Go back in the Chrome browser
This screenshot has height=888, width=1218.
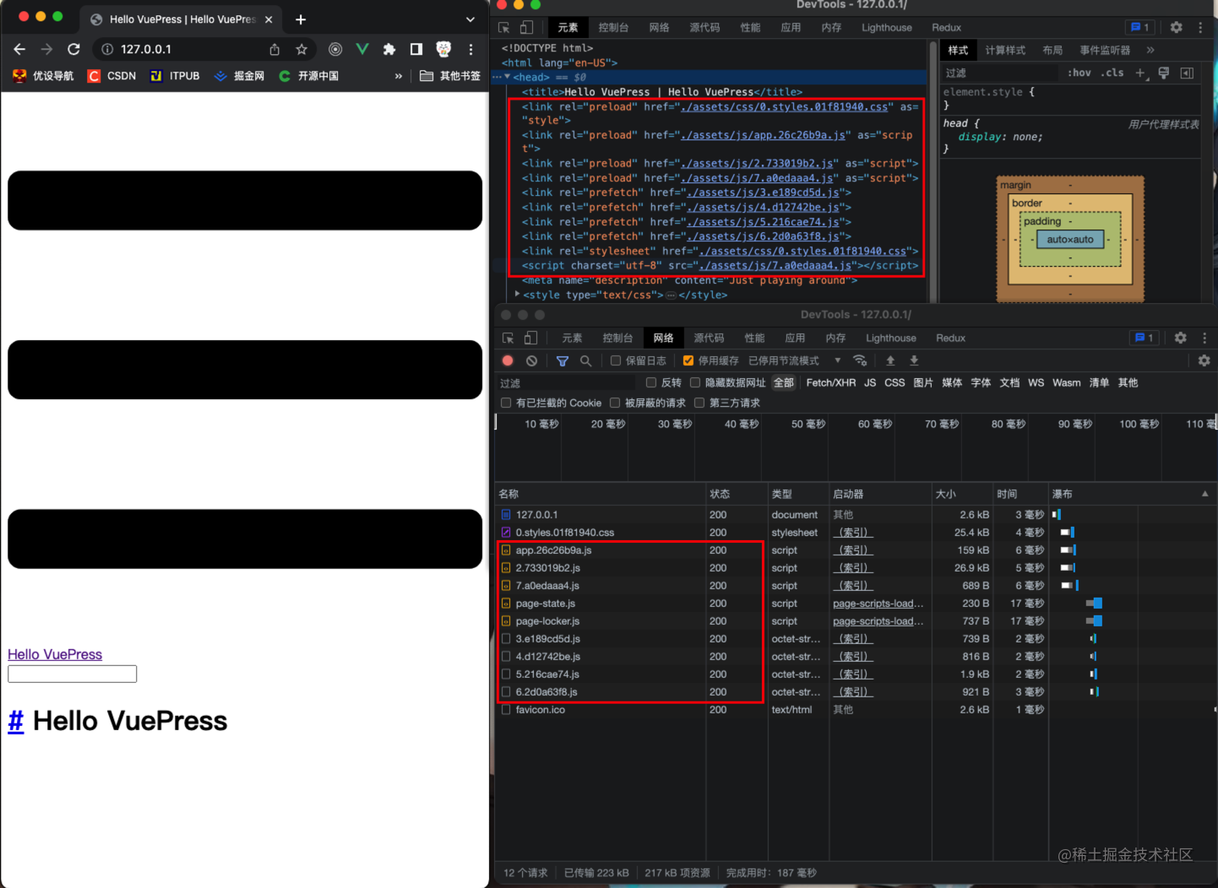[19, 49]
